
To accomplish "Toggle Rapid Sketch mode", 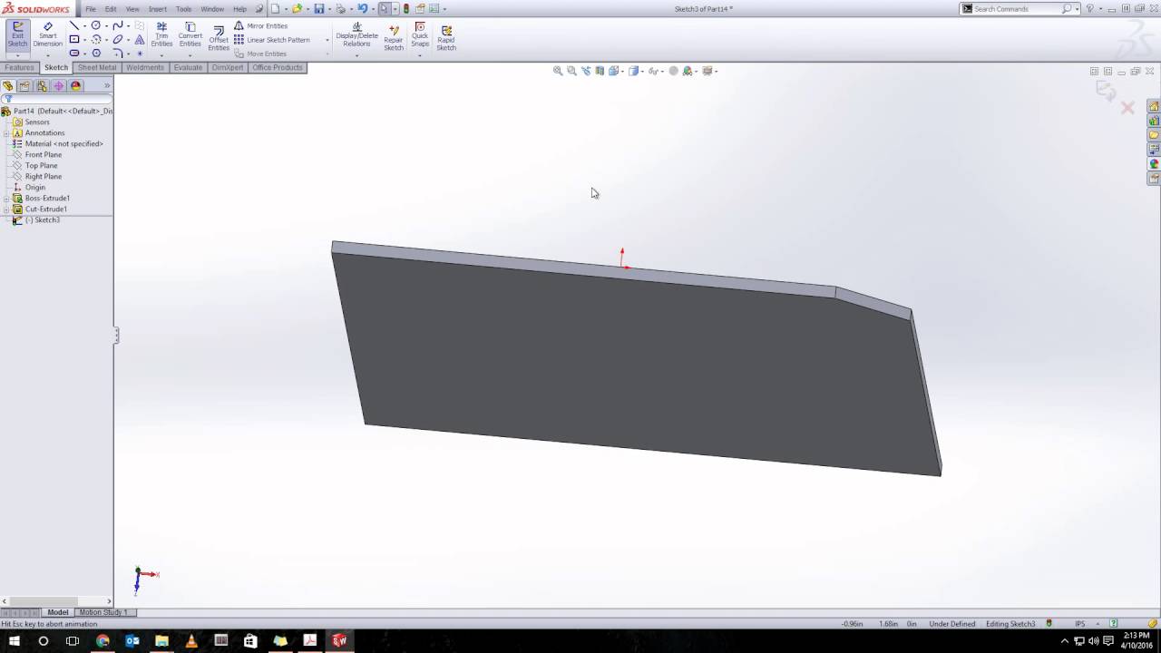I will pos(446,37).
